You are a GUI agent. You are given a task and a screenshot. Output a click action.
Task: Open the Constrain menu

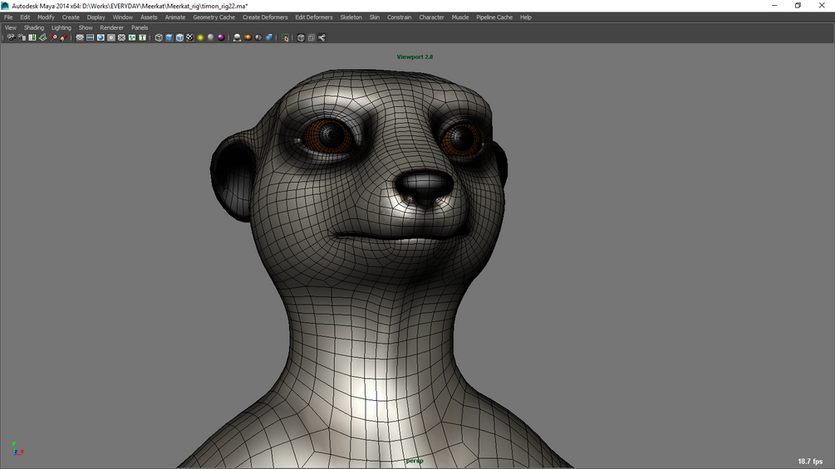coord(400,17)
